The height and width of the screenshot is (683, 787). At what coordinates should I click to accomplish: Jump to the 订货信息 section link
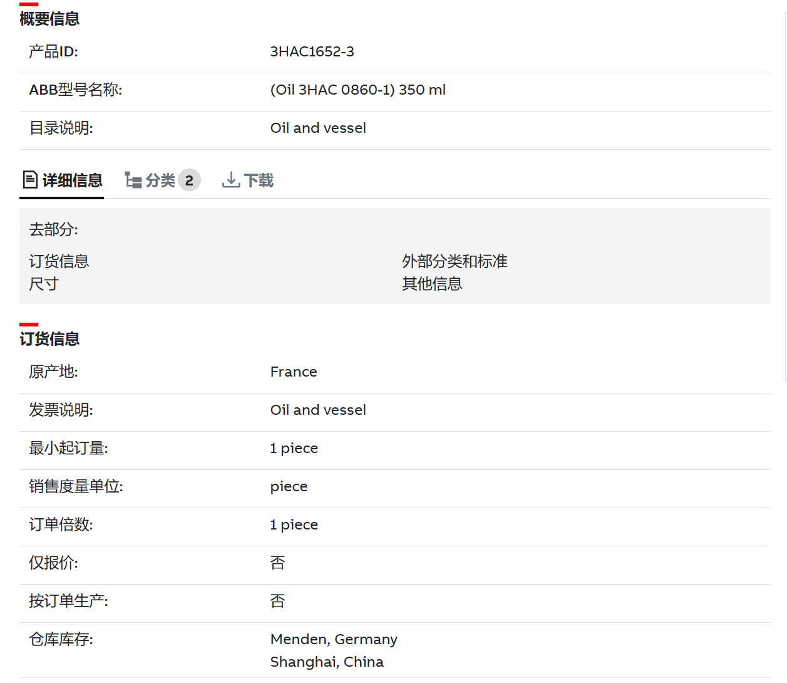[x=59, y=261]
